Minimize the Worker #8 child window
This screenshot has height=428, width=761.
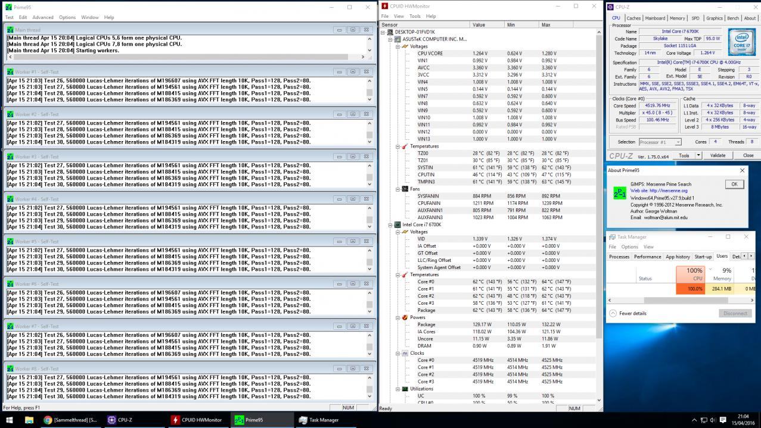(339, 369)
